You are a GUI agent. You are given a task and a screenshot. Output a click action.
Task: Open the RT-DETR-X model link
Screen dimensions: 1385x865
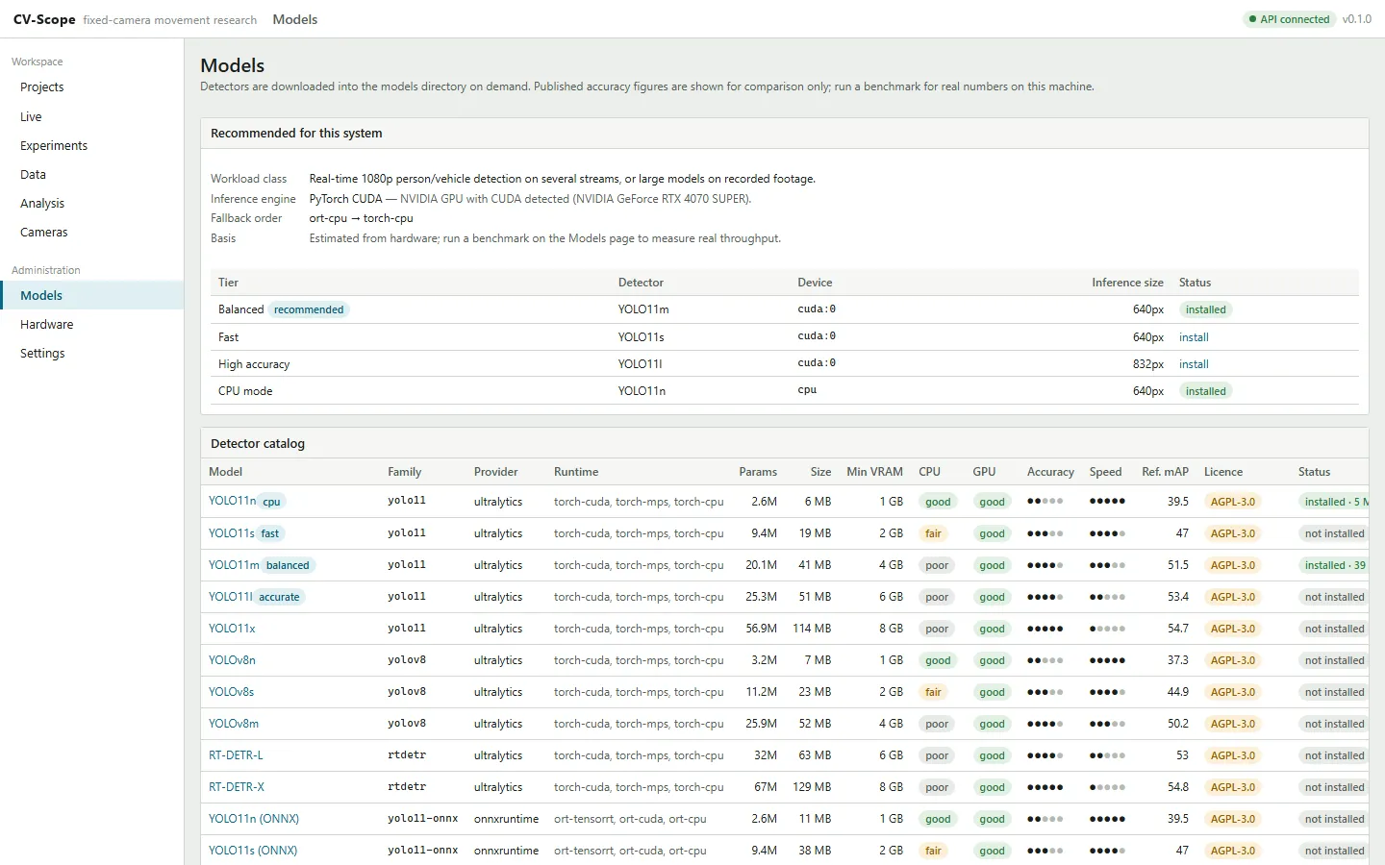(237, 787)
